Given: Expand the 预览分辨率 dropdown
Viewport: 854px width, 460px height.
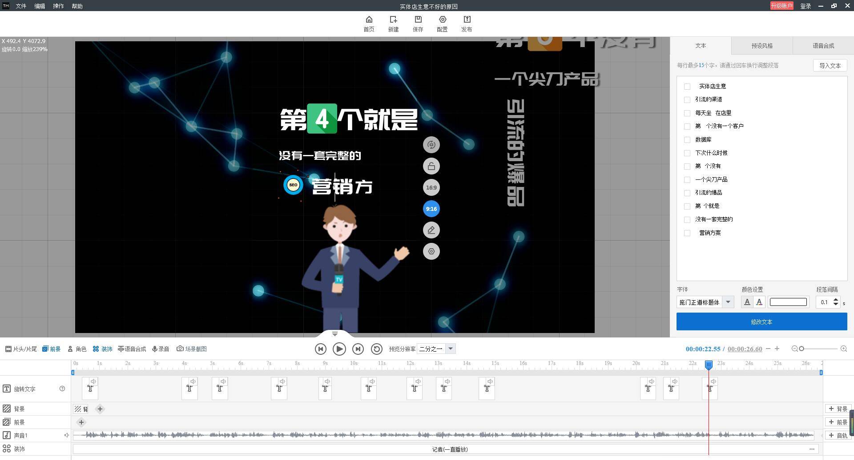Looking at the screenshot, I should point(450,349).
